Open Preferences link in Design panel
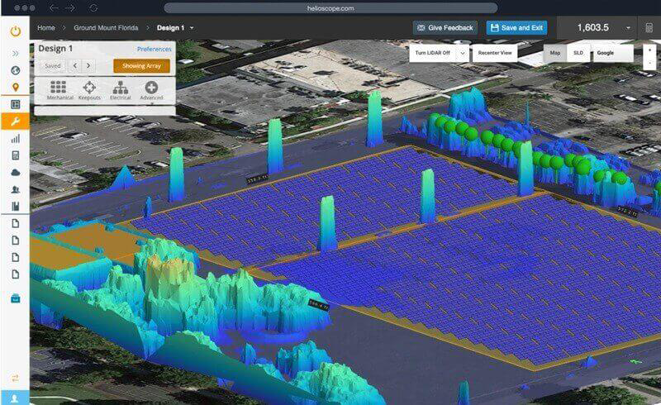This screenshot has width=661, height=405. pos(155,49)
